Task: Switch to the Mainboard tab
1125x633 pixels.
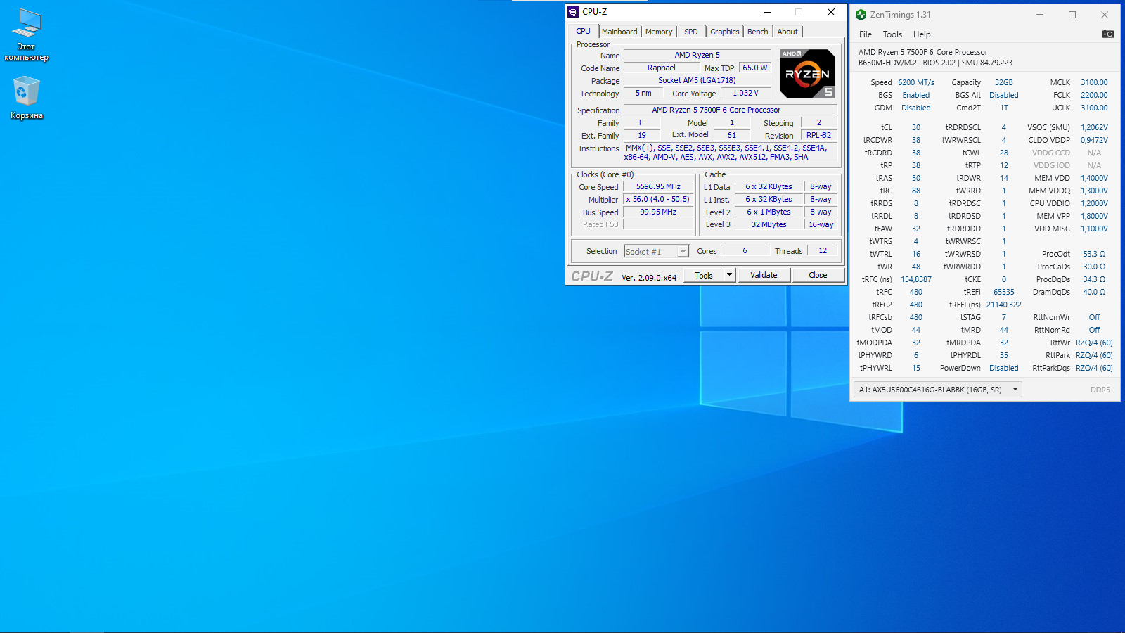Action: [x=619, y=32]
